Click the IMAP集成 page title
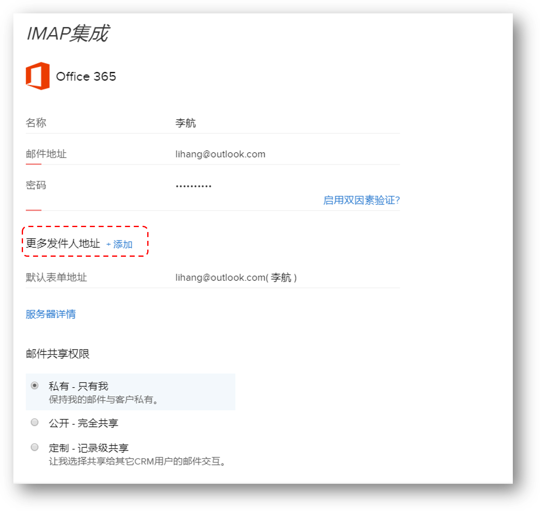540x511 pixels. coord(68,33)
